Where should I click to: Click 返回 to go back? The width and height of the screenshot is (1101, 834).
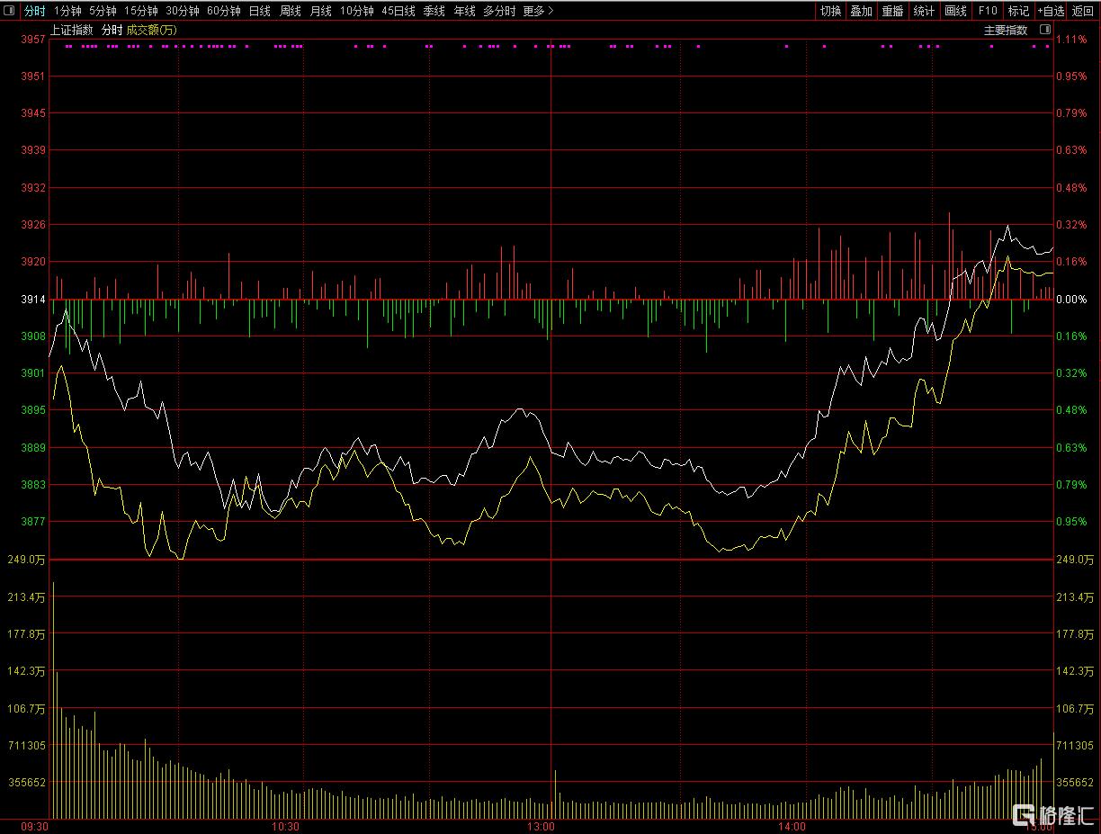[x=1082, y=12]
